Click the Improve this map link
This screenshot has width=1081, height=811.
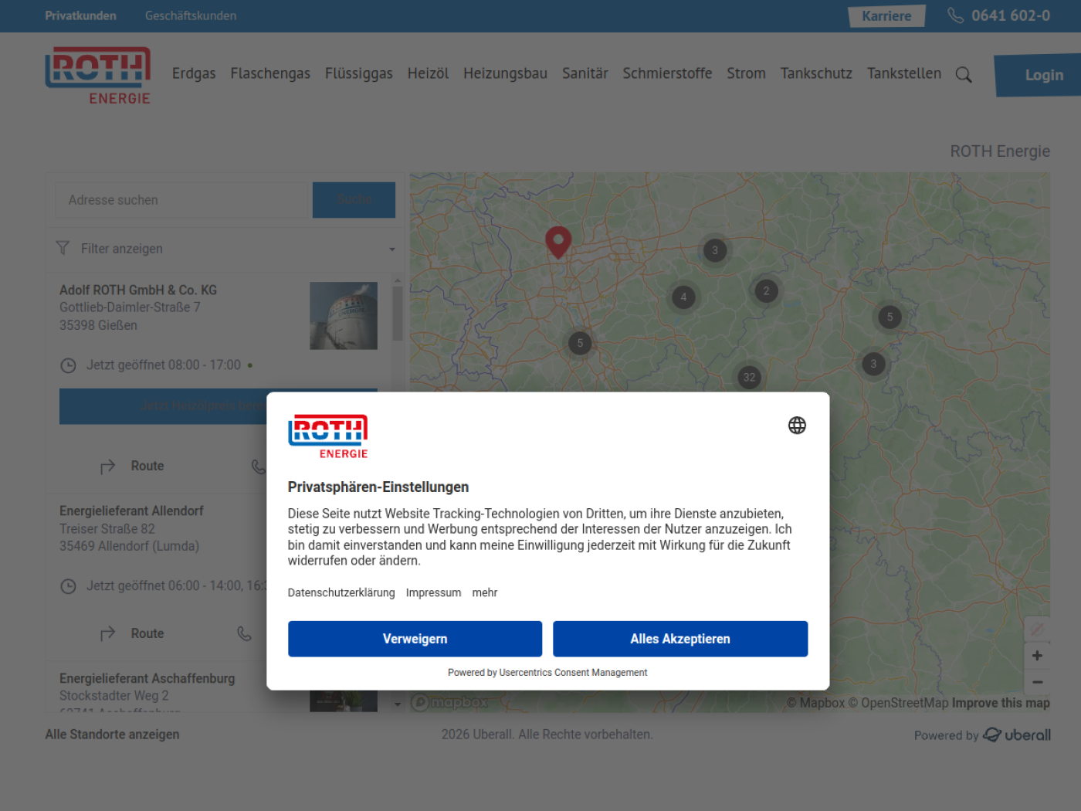pyautogui.click(x=1001, y=703)
